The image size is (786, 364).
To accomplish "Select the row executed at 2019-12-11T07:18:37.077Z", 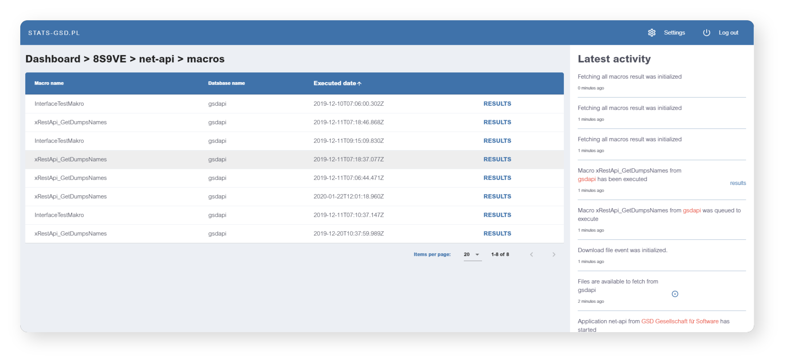I will (253, 160).
